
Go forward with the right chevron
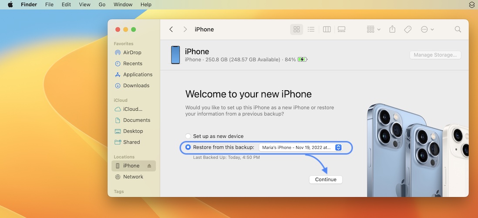185,29
